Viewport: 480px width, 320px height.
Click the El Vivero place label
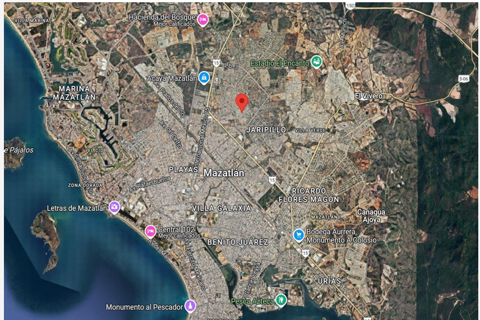(368, 96)
